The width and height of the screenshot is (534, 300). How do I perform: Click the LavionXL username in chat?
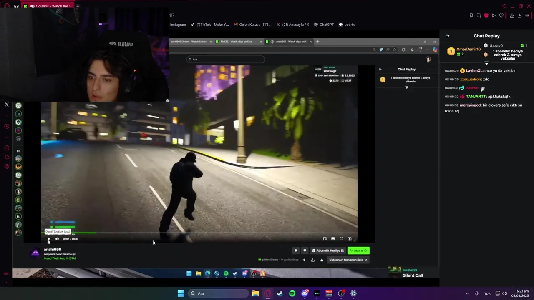tap(474, 71)
